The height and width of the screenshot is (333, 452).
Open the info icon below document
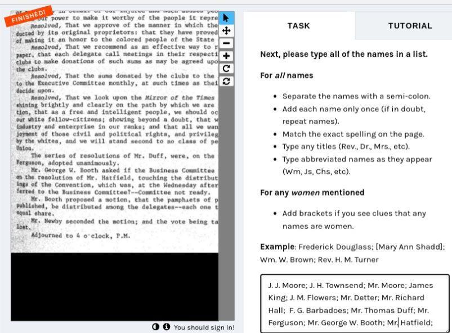click(166, 327)
